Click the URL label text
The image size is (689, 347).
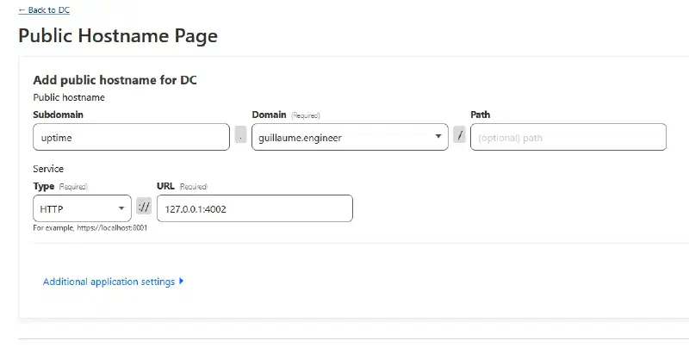pos(165,186)
